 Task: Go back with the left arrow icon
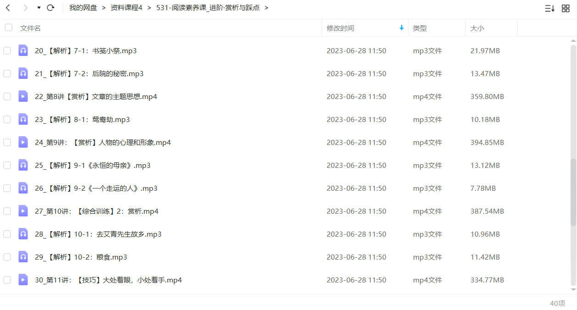click(8, 8)
